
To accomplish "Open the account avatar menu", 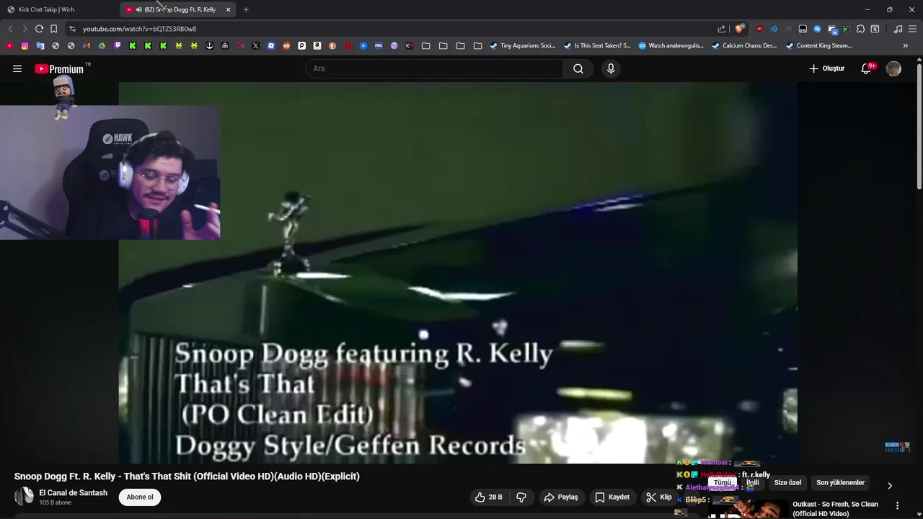I will coord(893,68).
